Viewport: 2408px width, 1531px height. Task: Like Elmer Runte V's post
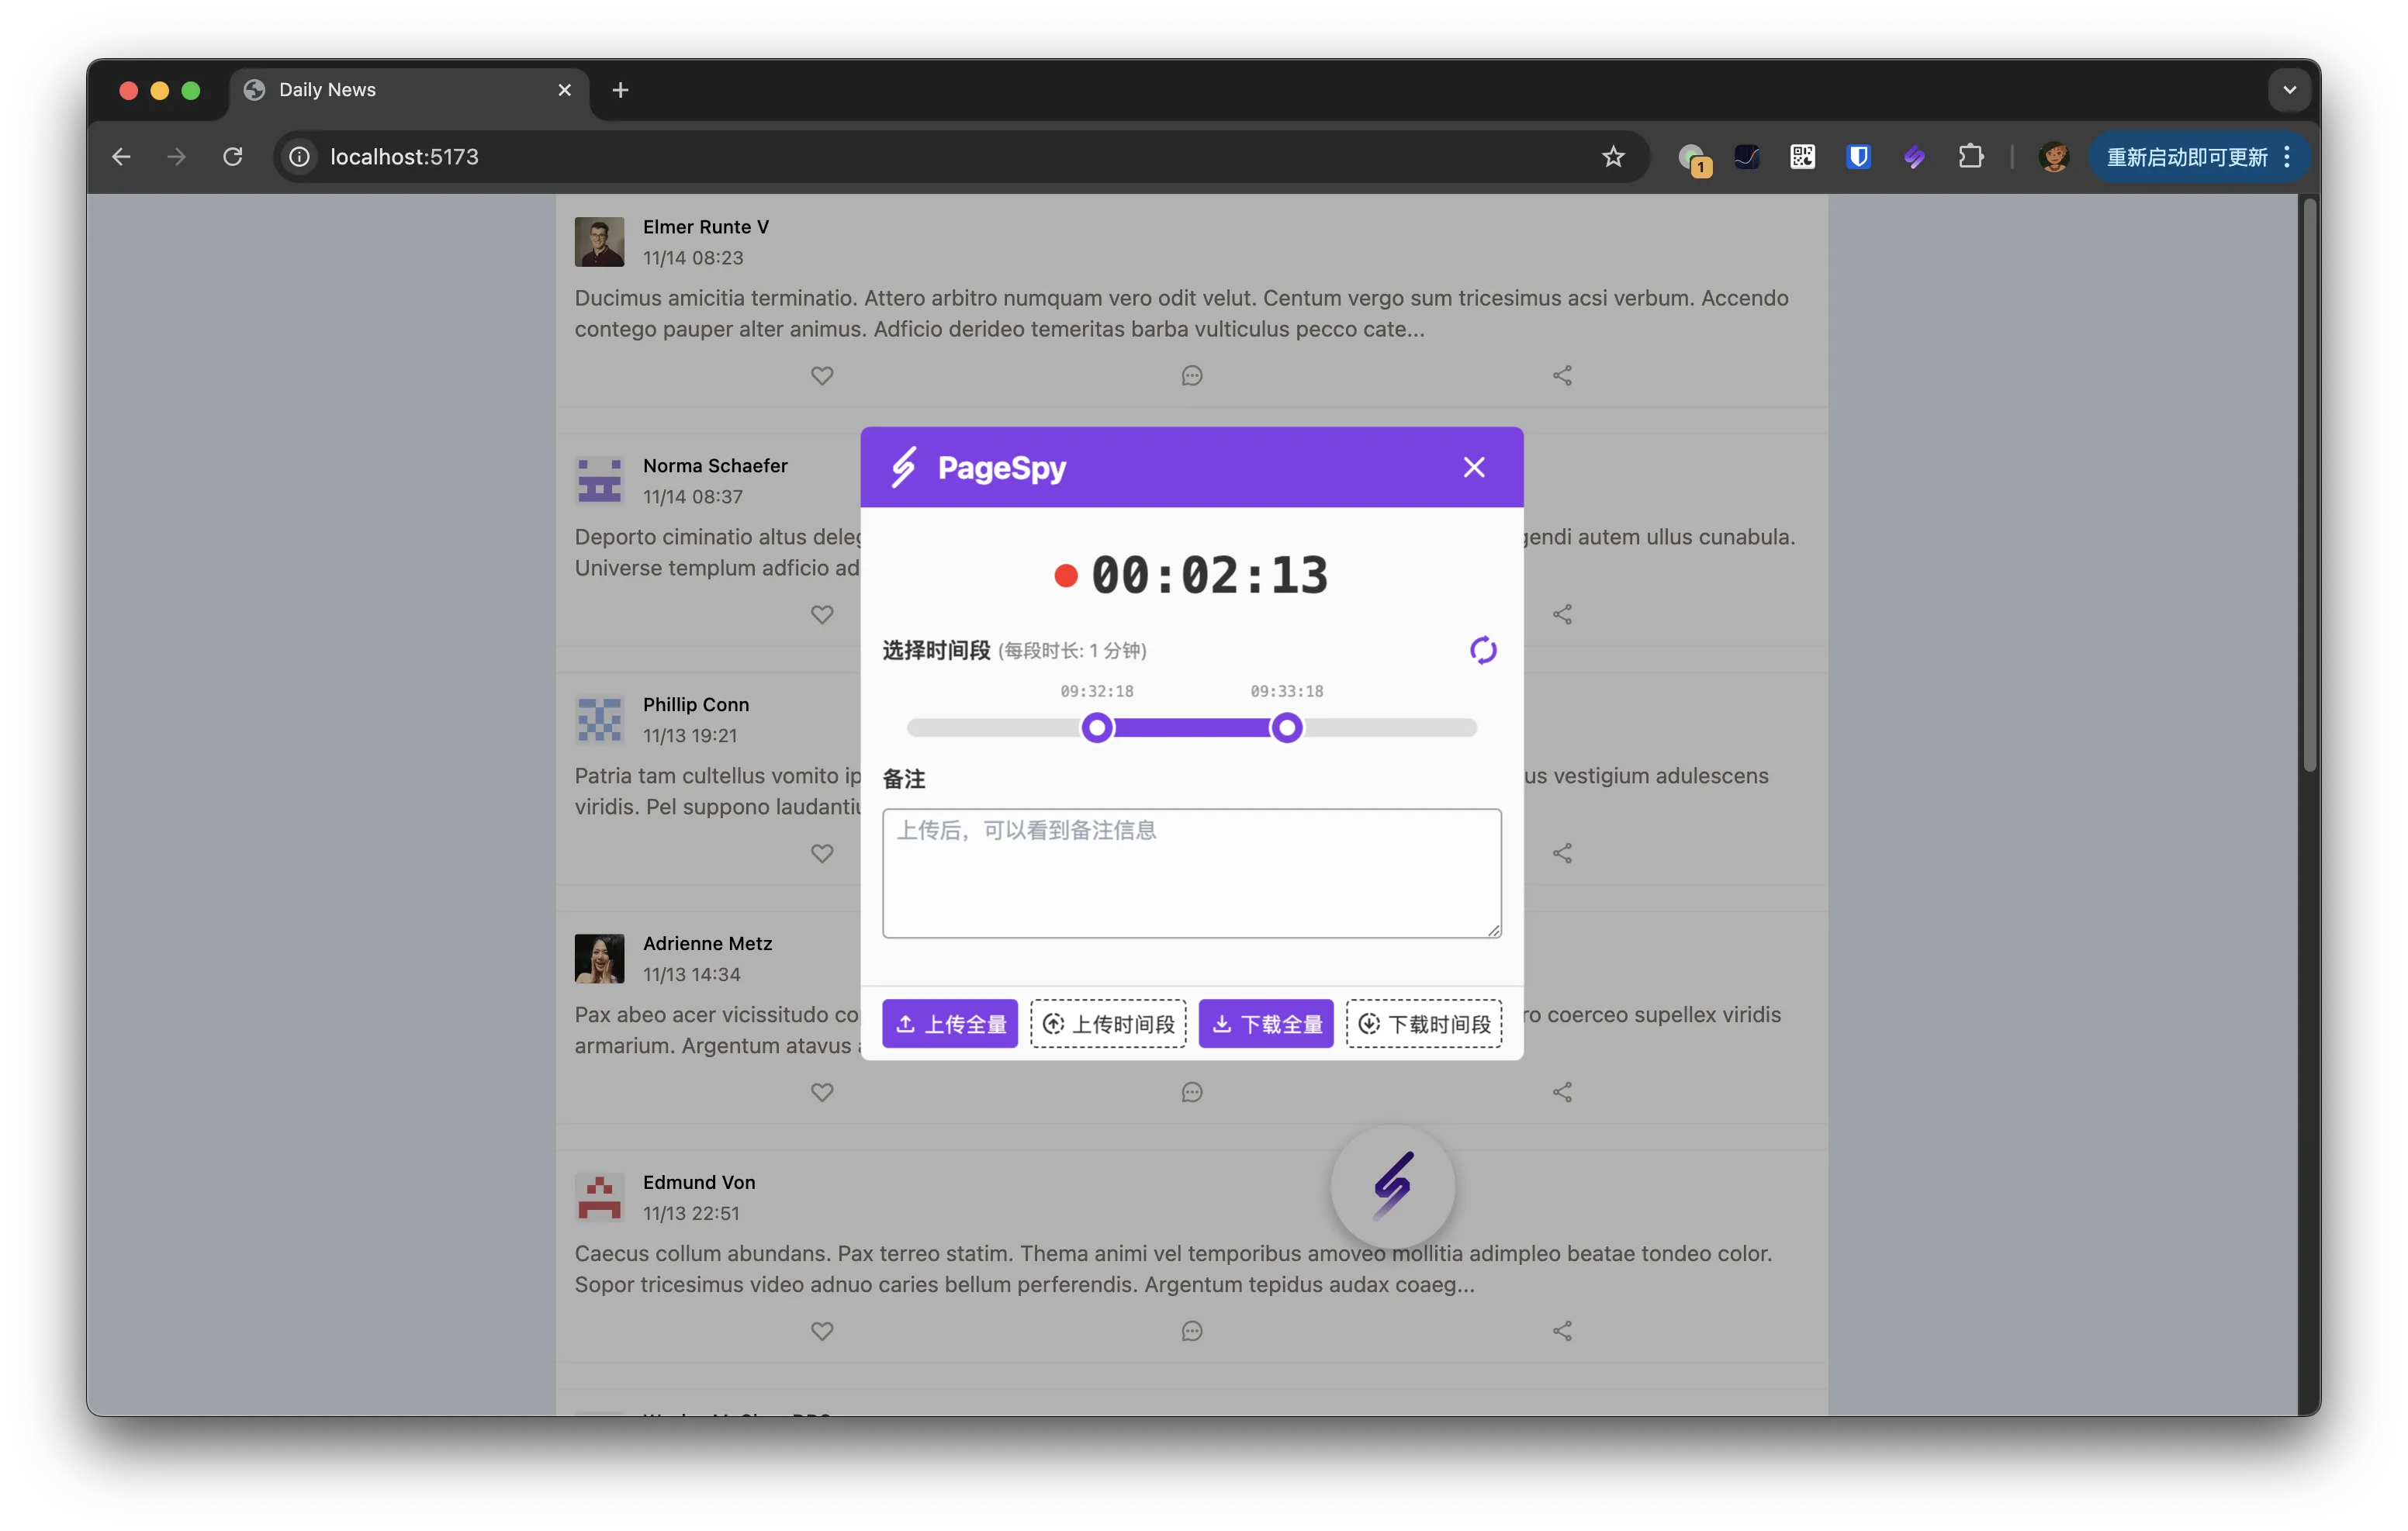pos(822,375)
